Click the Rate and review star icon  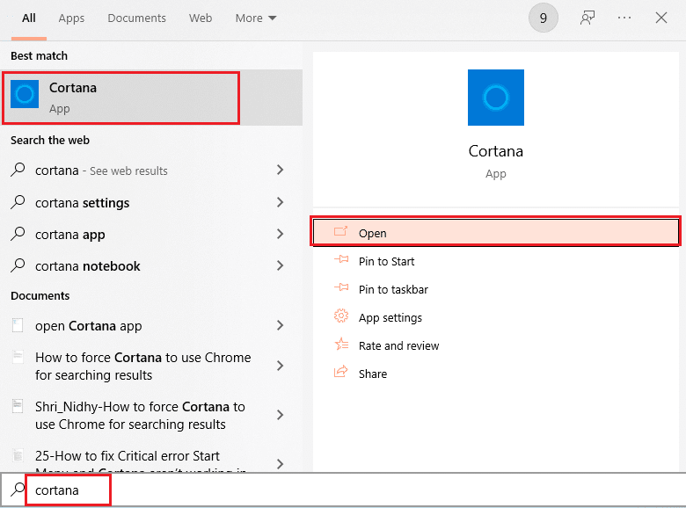click(x=341, y=344)
